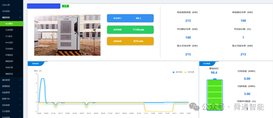Click the green battery SOC icon
Viewport: 273px width, 118px height.
click(215, 94)
